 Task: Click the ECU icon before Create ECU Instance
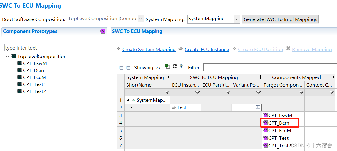[181, 49]
